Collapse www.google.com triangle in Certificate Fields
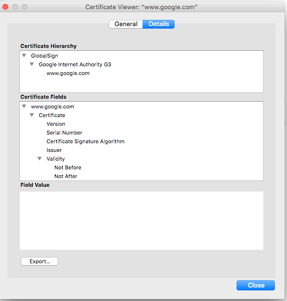This screenshot has height=301, width=287. pos(24,106)
